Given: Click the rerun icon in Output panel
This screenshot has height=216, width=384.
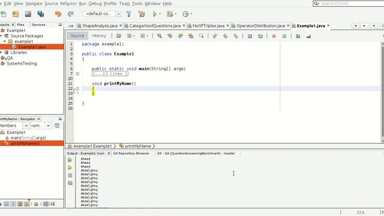Looking at the screenshot, I should (x=70, y=160).
